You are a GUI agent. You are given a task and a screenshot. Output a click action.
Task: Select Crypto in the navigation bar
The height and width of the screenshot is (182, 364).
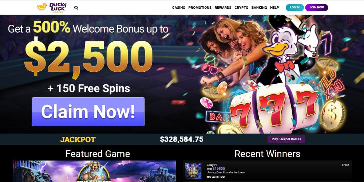tap(241, 7)
